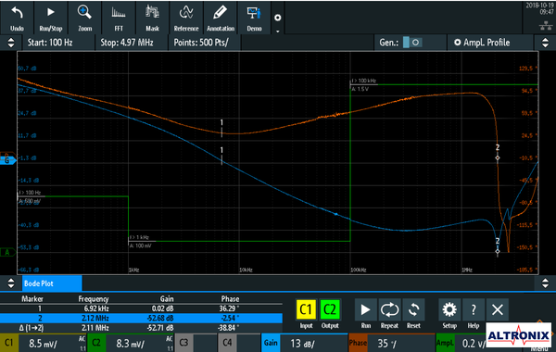The image size is (556, 352).
Task: Expand the arrows right of Ampl. Profile
Action: pos(545,43)
